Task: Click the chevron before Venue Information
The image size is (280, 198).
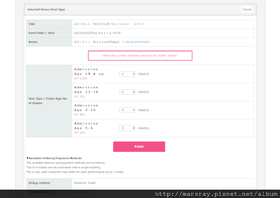Action: pyautogui.click(x=123, y=42)
